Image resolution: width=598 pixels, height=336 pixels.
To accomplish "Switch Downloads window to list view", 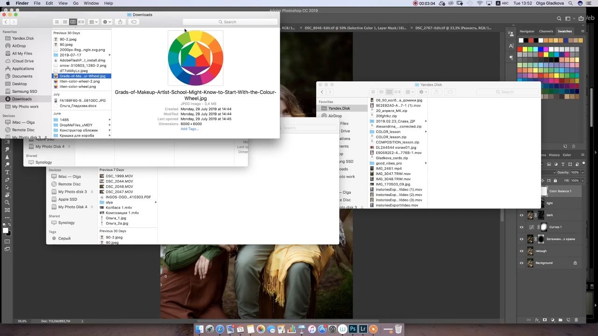I will click(x=65, y=22).
